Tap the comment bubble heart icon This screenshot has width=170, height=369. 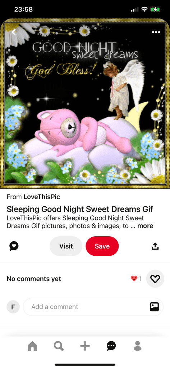point(14,246)
